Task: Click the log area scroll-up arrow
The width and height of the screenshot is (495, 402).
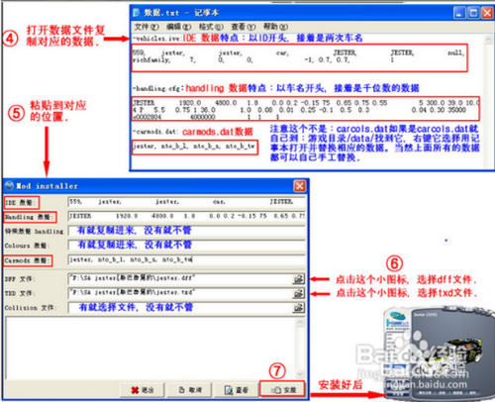Action: [x=300, y=322]
